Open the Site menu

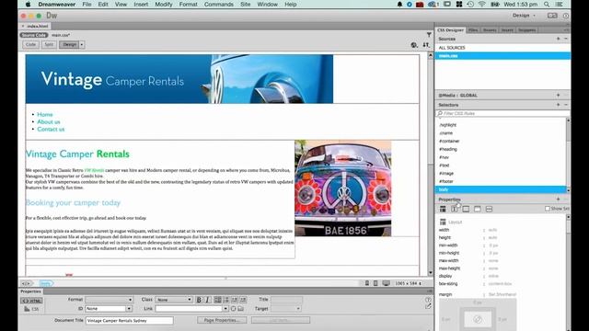click(246, 5)
